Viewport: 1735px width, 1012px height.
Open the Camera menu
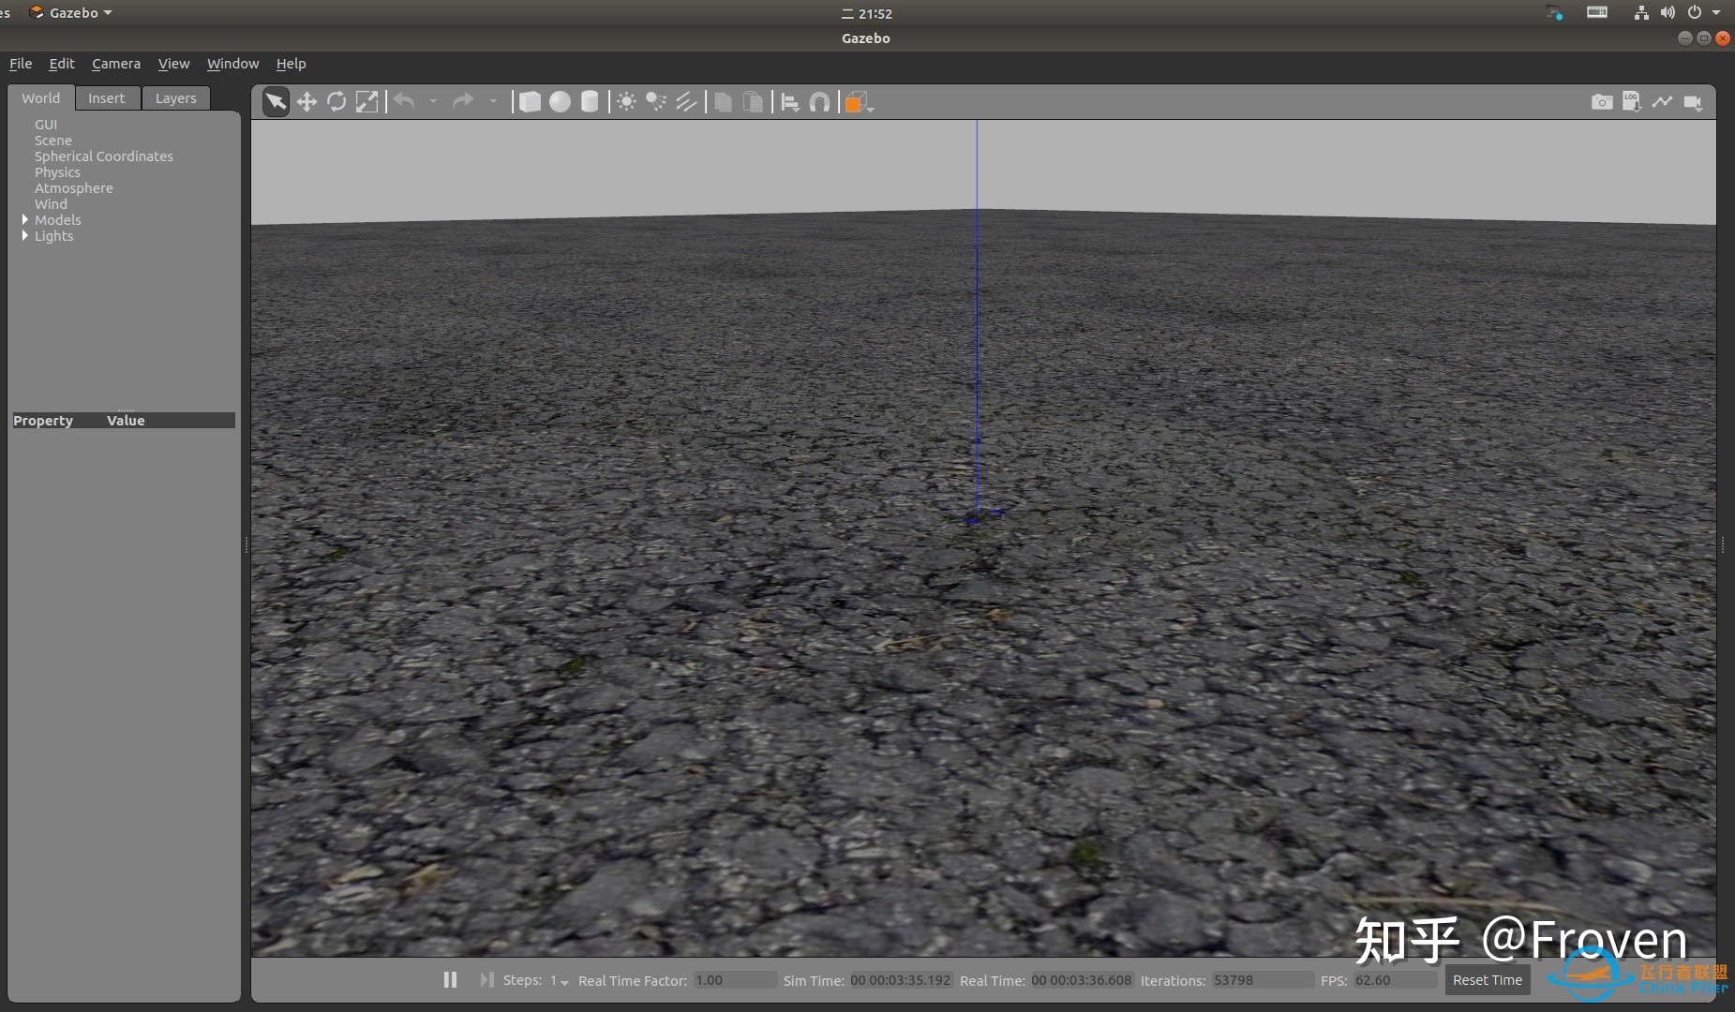tap(116, 64)
